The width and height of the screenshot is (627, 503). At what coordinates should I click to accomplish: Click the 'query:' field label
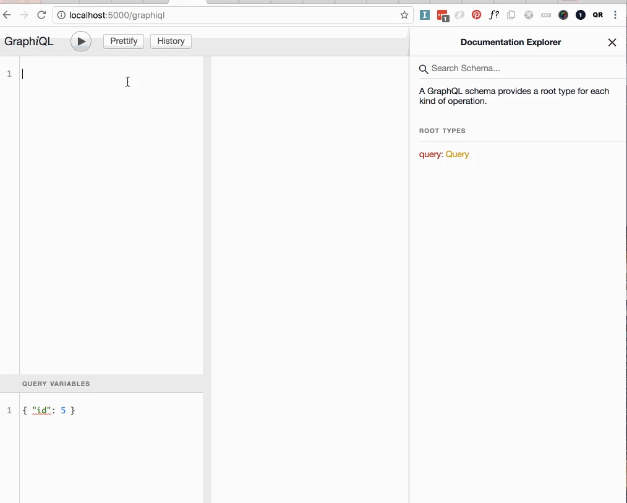(431, 155)
